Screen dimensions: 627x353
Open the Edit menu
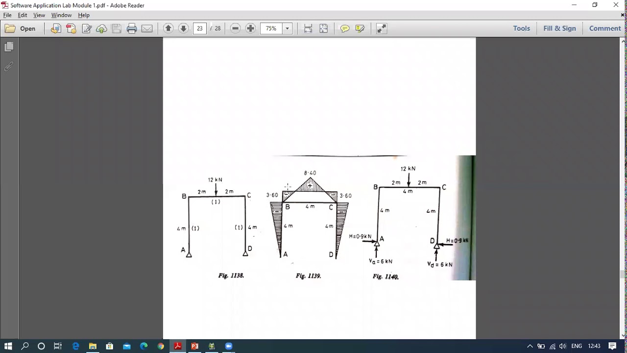(x=23, y=15)
